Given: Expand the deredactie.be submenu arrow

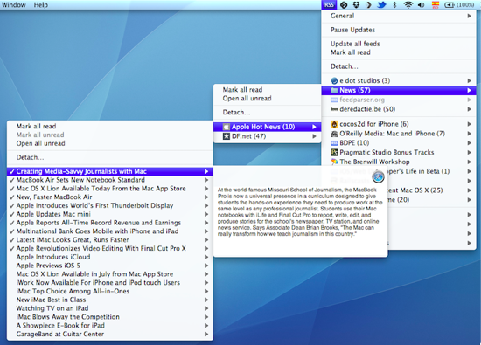Looking at the screenshot, I should 469,109.
